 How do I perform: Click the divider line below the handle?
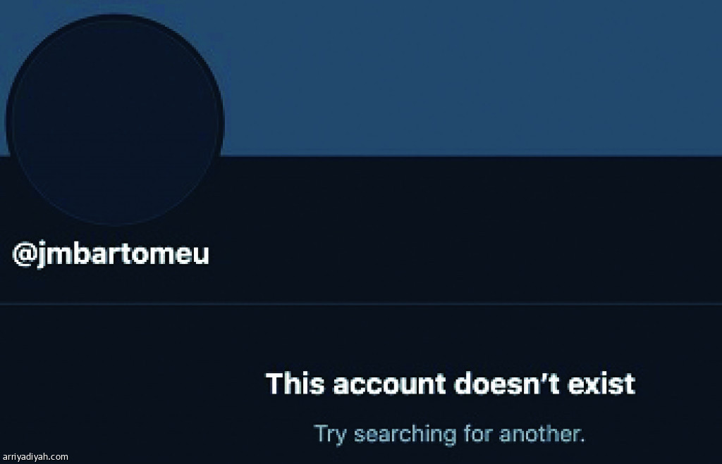pos(361,304)
